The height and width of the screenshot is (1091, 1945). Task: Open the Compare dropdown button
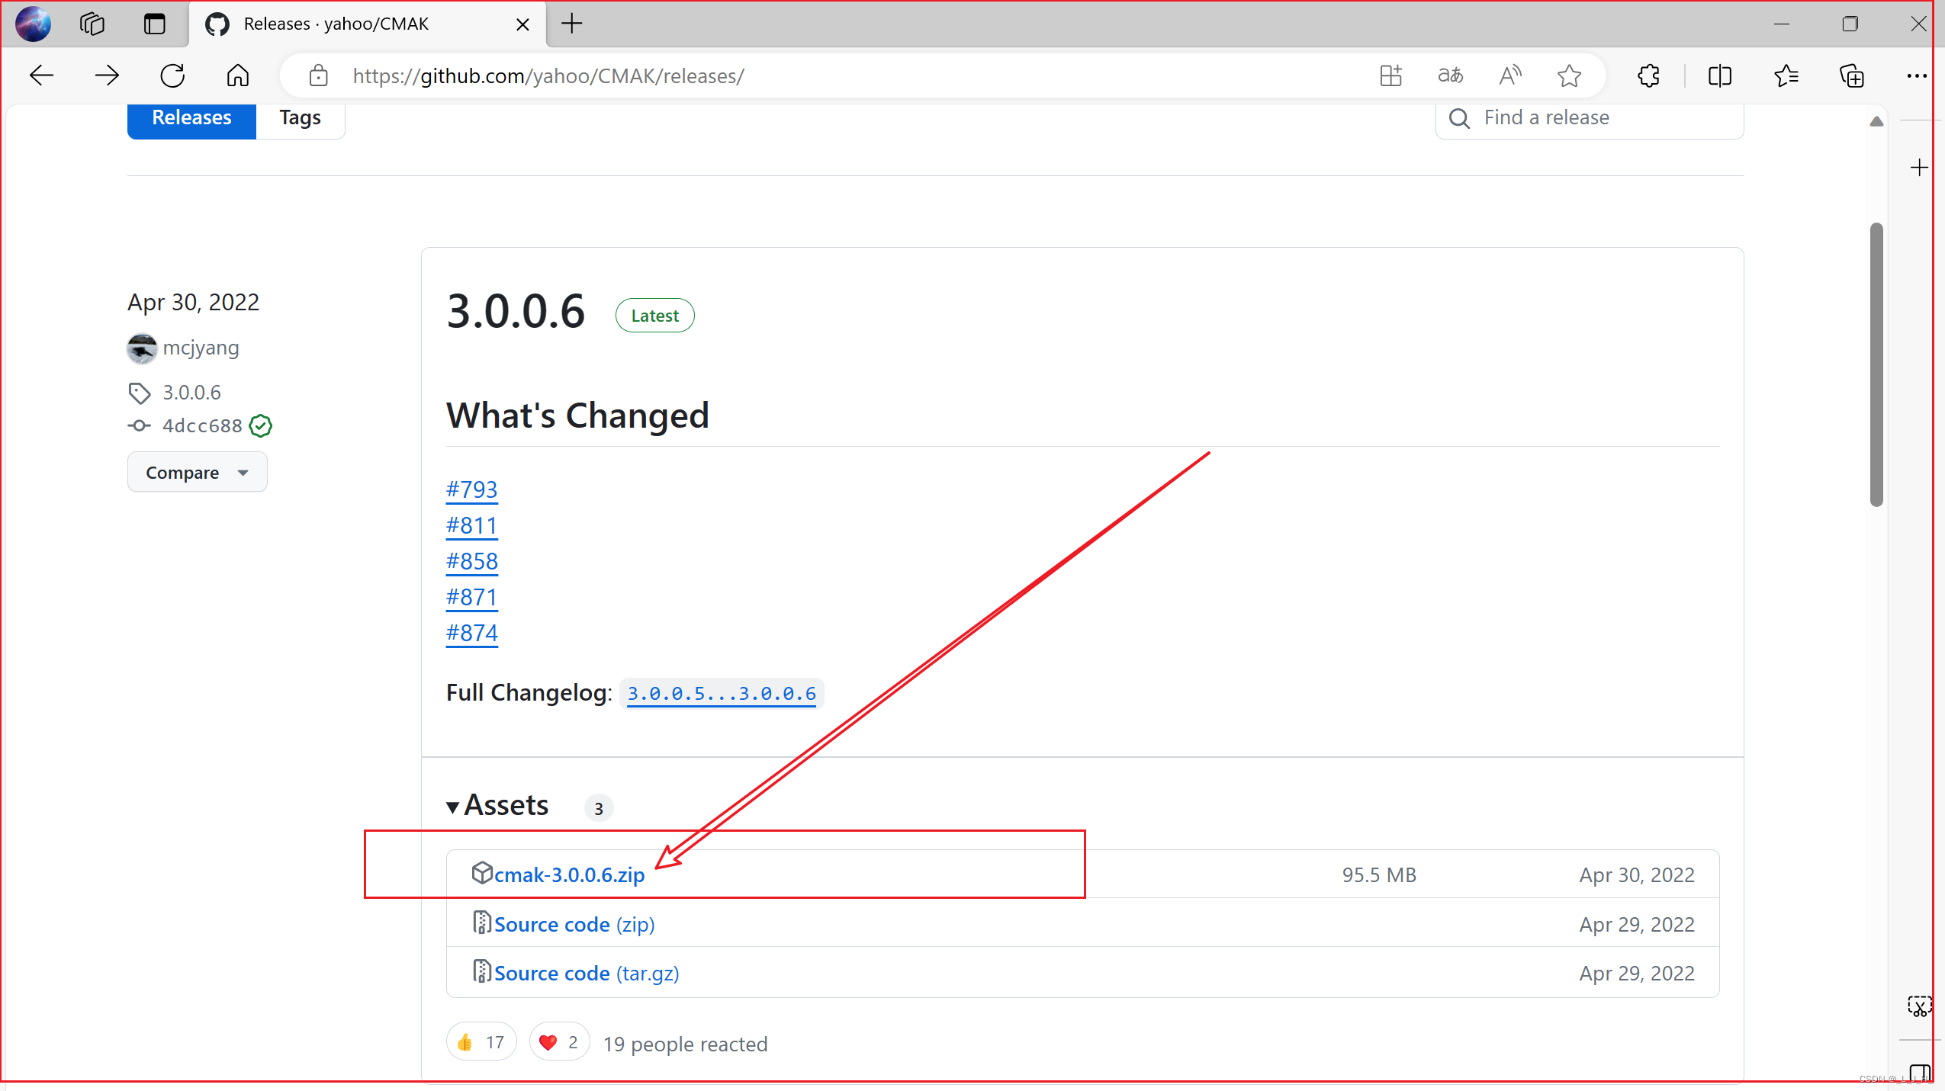(x=195, y=471)
